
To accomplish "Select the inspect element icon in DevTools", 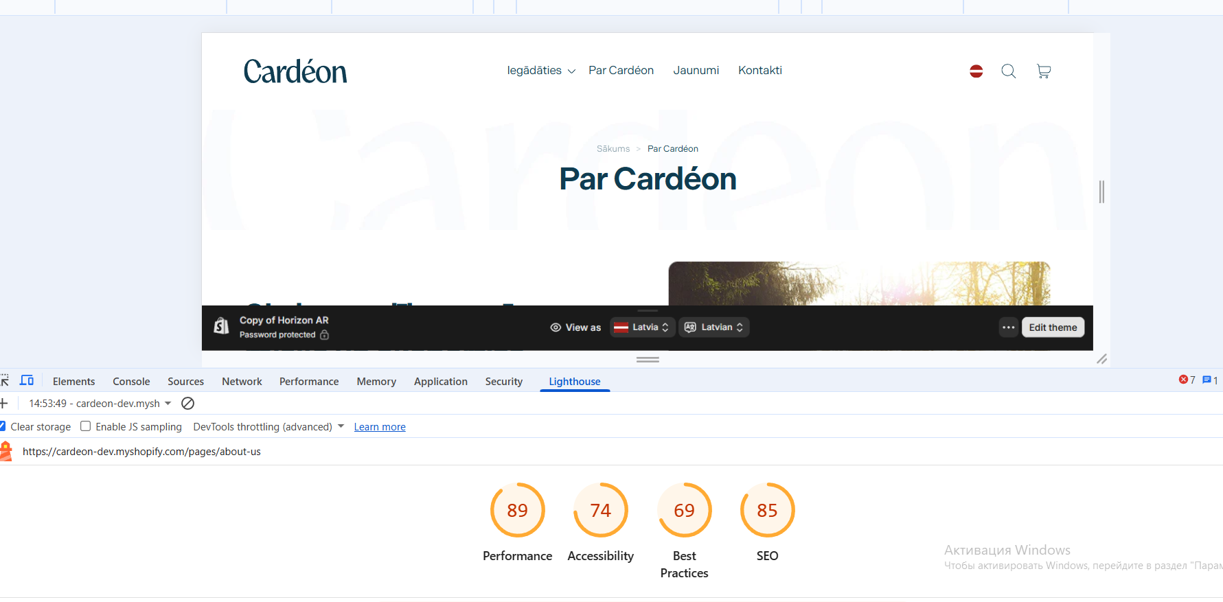I will pos(4,380).
